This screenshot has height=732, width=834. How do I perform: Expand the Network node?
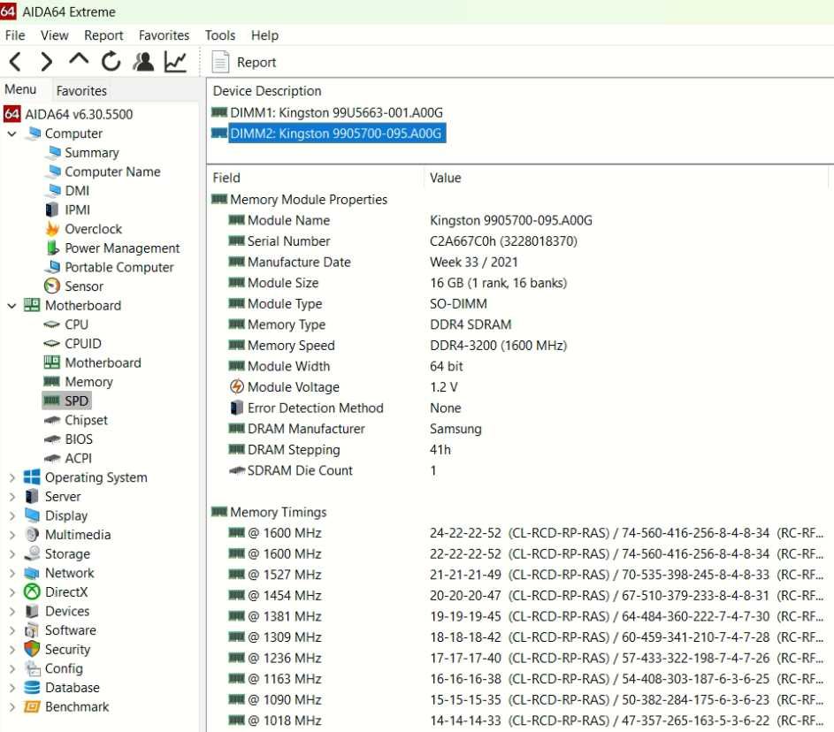[12, 573]
